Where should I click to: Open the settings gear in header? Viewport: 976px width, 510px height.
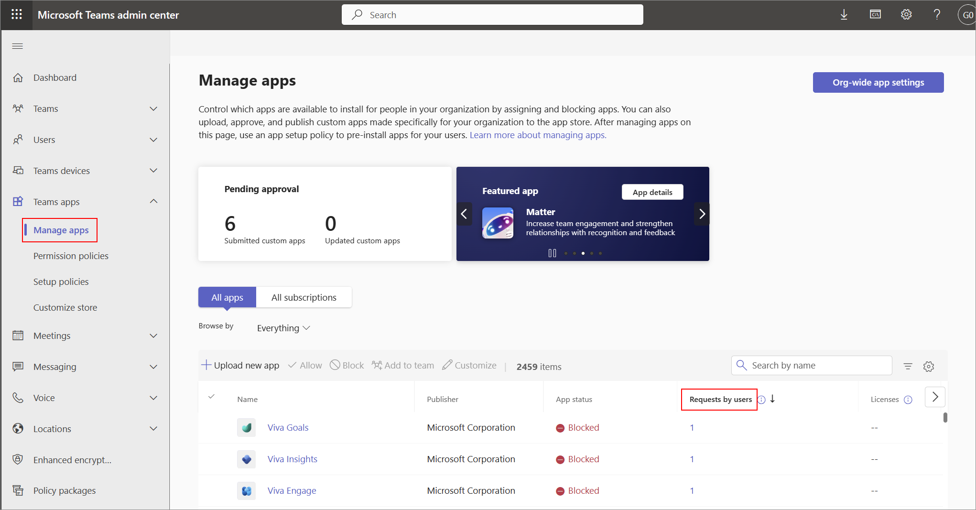click(x=906, y=15)
